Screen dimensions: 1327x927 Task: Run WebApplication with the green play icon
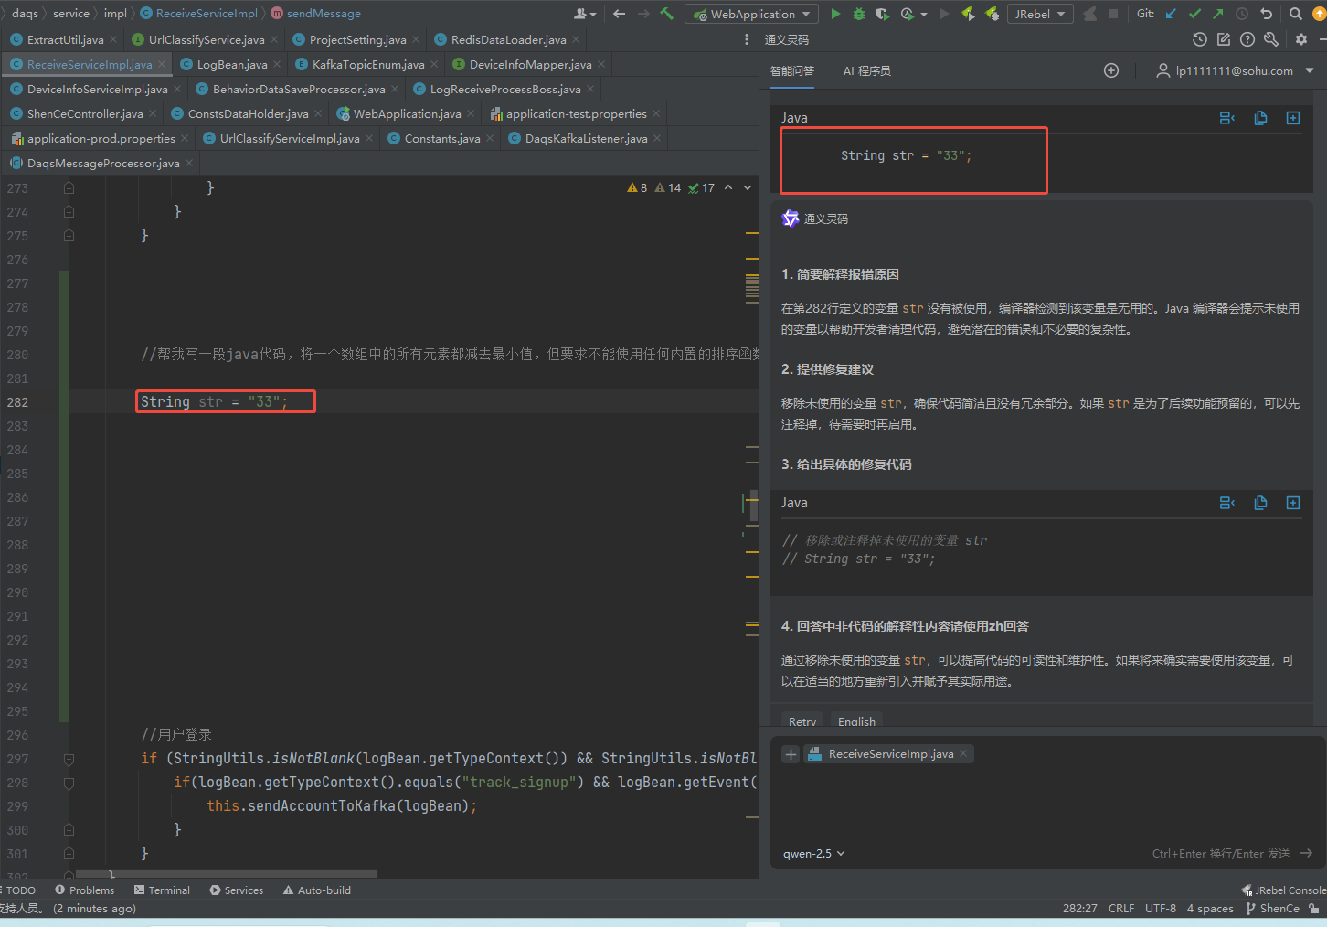(x=834, y=14)
